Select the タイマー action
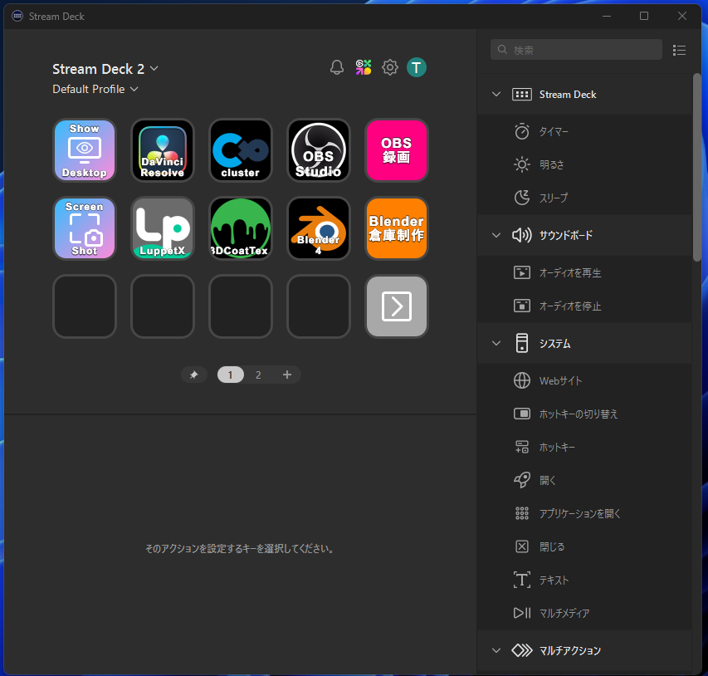This screenshot has height=676, width=708. click(584, 131)
